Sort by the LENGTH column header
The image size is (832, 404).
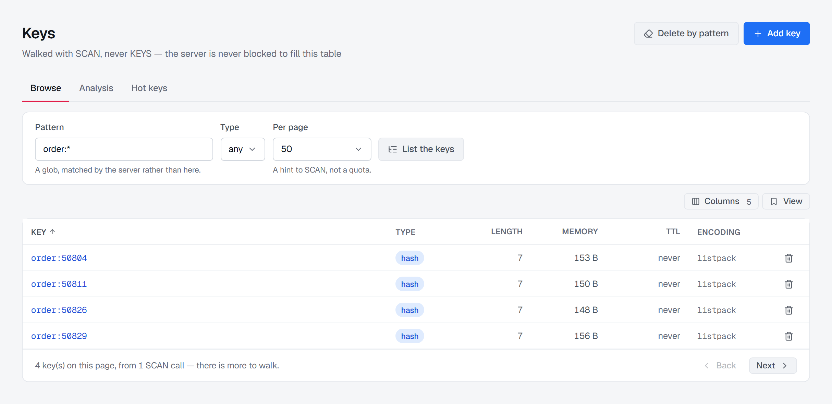coord(506,231)
